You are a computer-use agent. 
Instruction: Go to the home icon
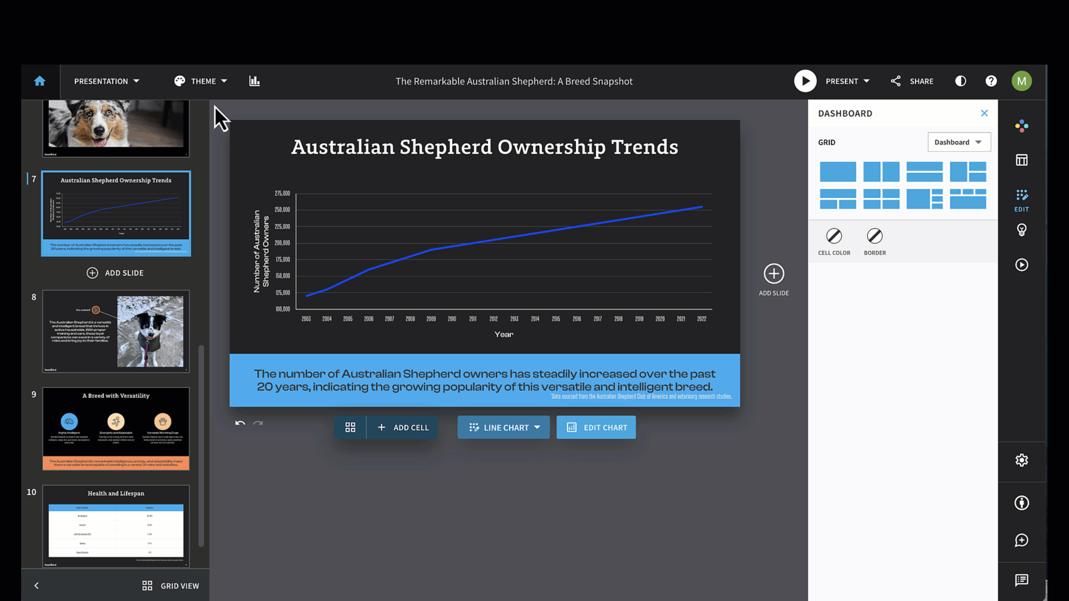[40, 81]
